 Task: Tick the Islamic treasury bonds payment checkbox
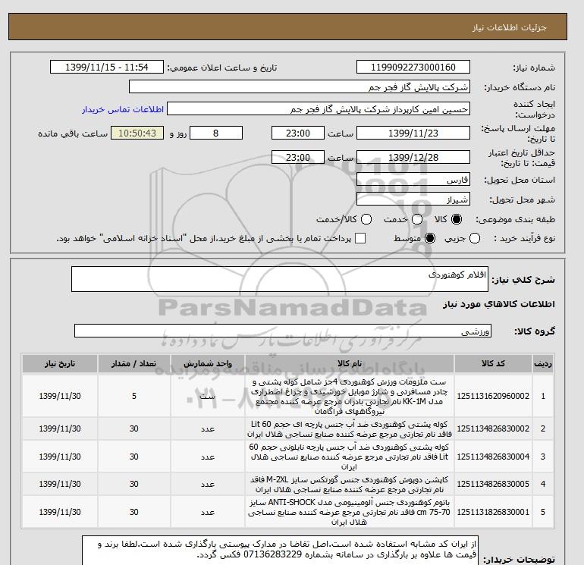tap(360, 238)
